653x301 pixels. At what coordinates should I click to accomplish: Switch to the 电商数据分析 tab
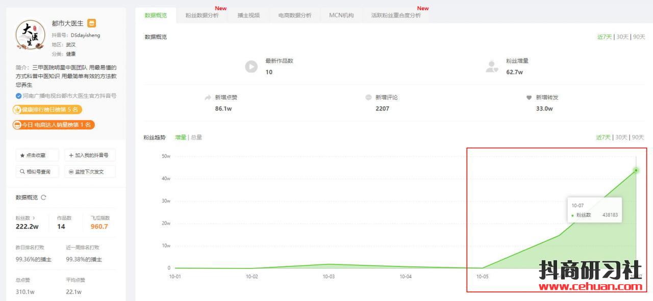point(295,15)
